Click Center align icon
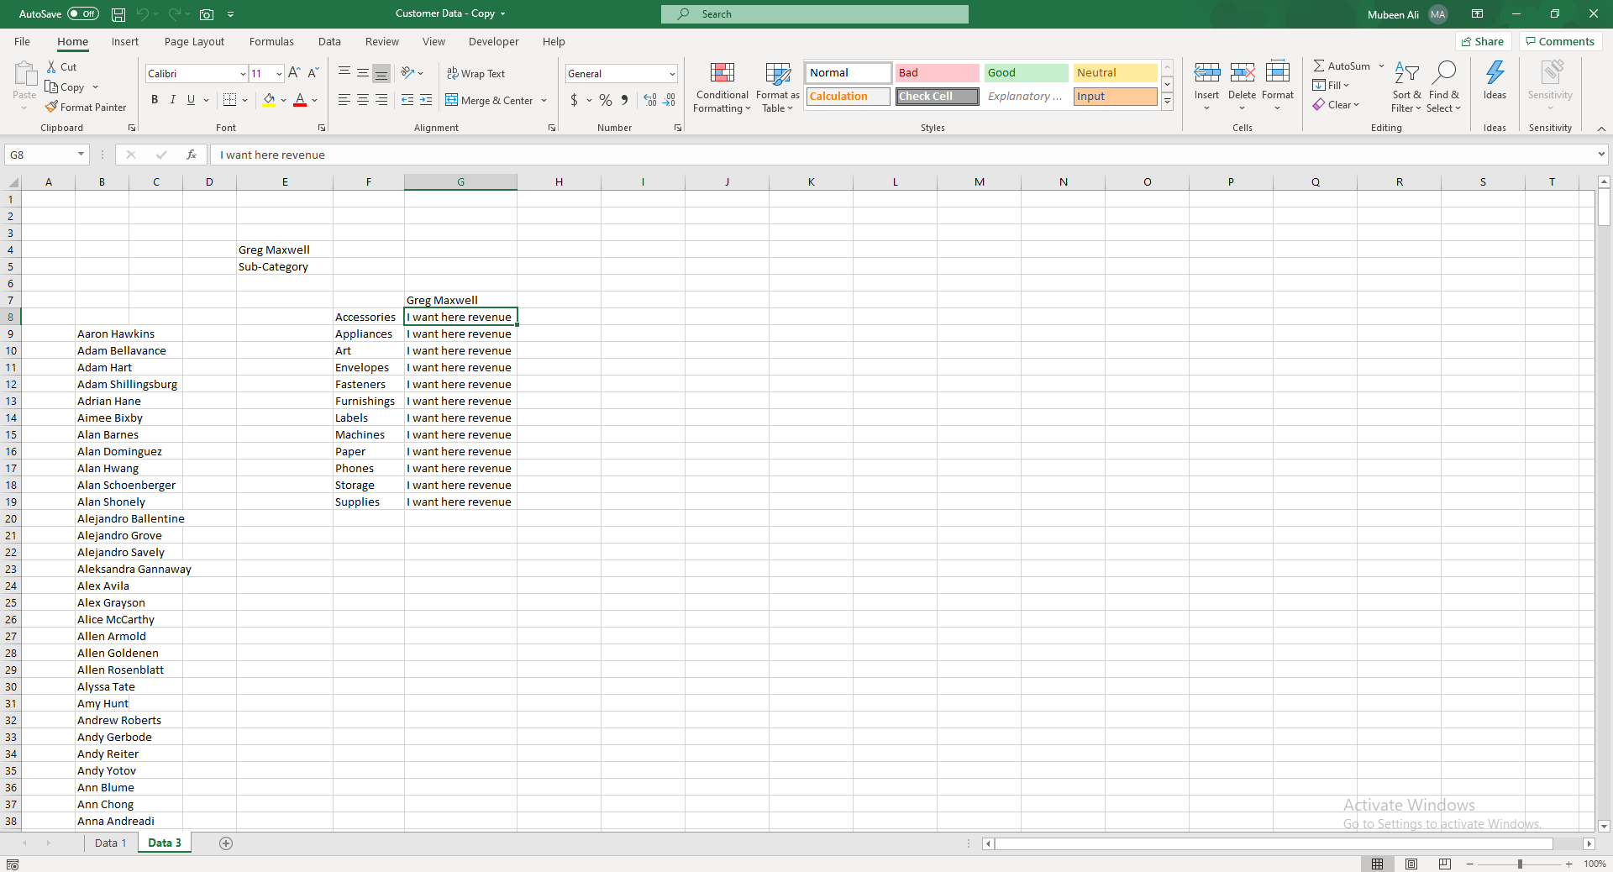1613x872 pixels. tap(363, 100)
